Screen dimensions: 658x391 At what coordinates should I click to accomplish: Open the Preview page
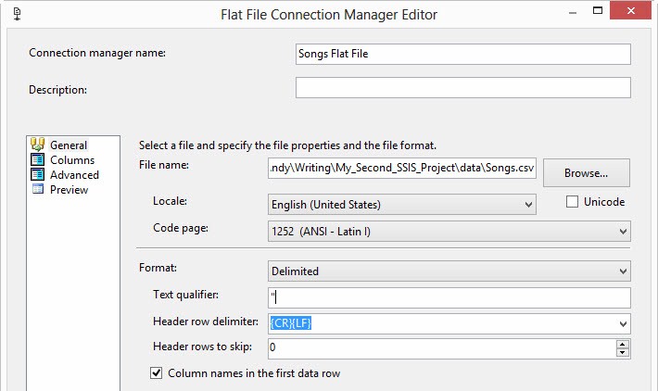(70, 190)
